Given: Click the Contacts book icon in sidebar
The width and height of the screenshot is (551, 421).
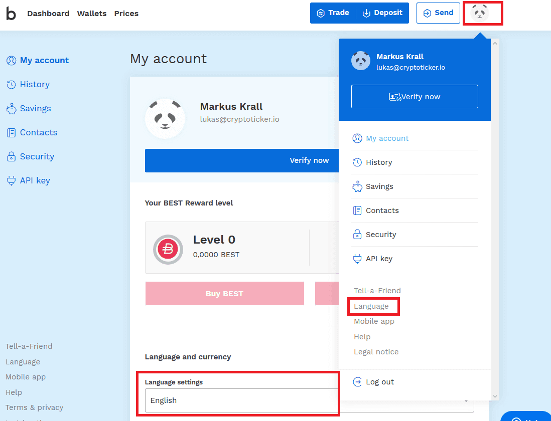Looking at the screenshot, I should 11,133.
